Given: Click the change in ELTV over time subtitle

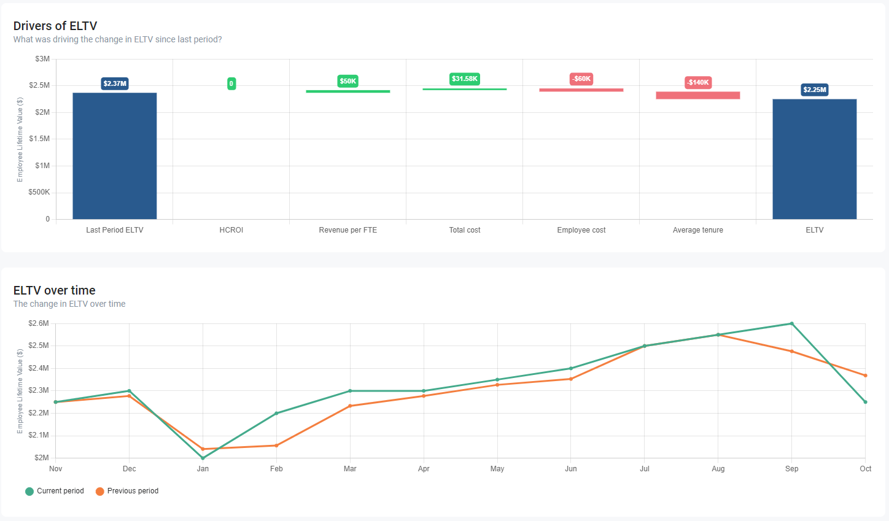Looking at the screenshot, I should (69, 304).
